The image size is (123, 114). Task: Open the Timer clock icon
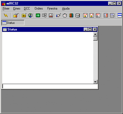pyautogui.click(x=65, y=15)
